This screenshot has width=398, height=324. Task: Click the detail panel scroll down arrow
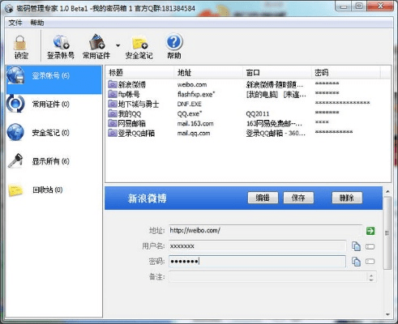click(387, 314)
